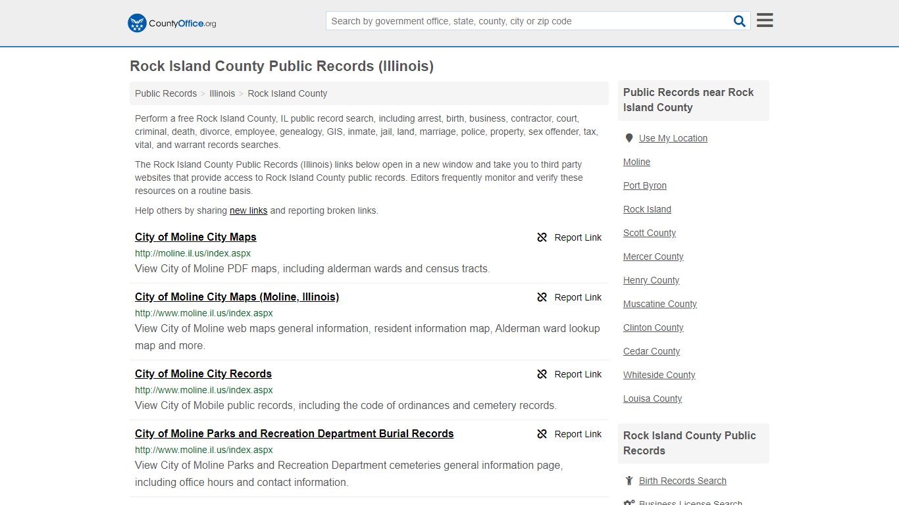899x505 pixels.
Task: Visit URL under City of Moline City Records
Action: (204, 390)
